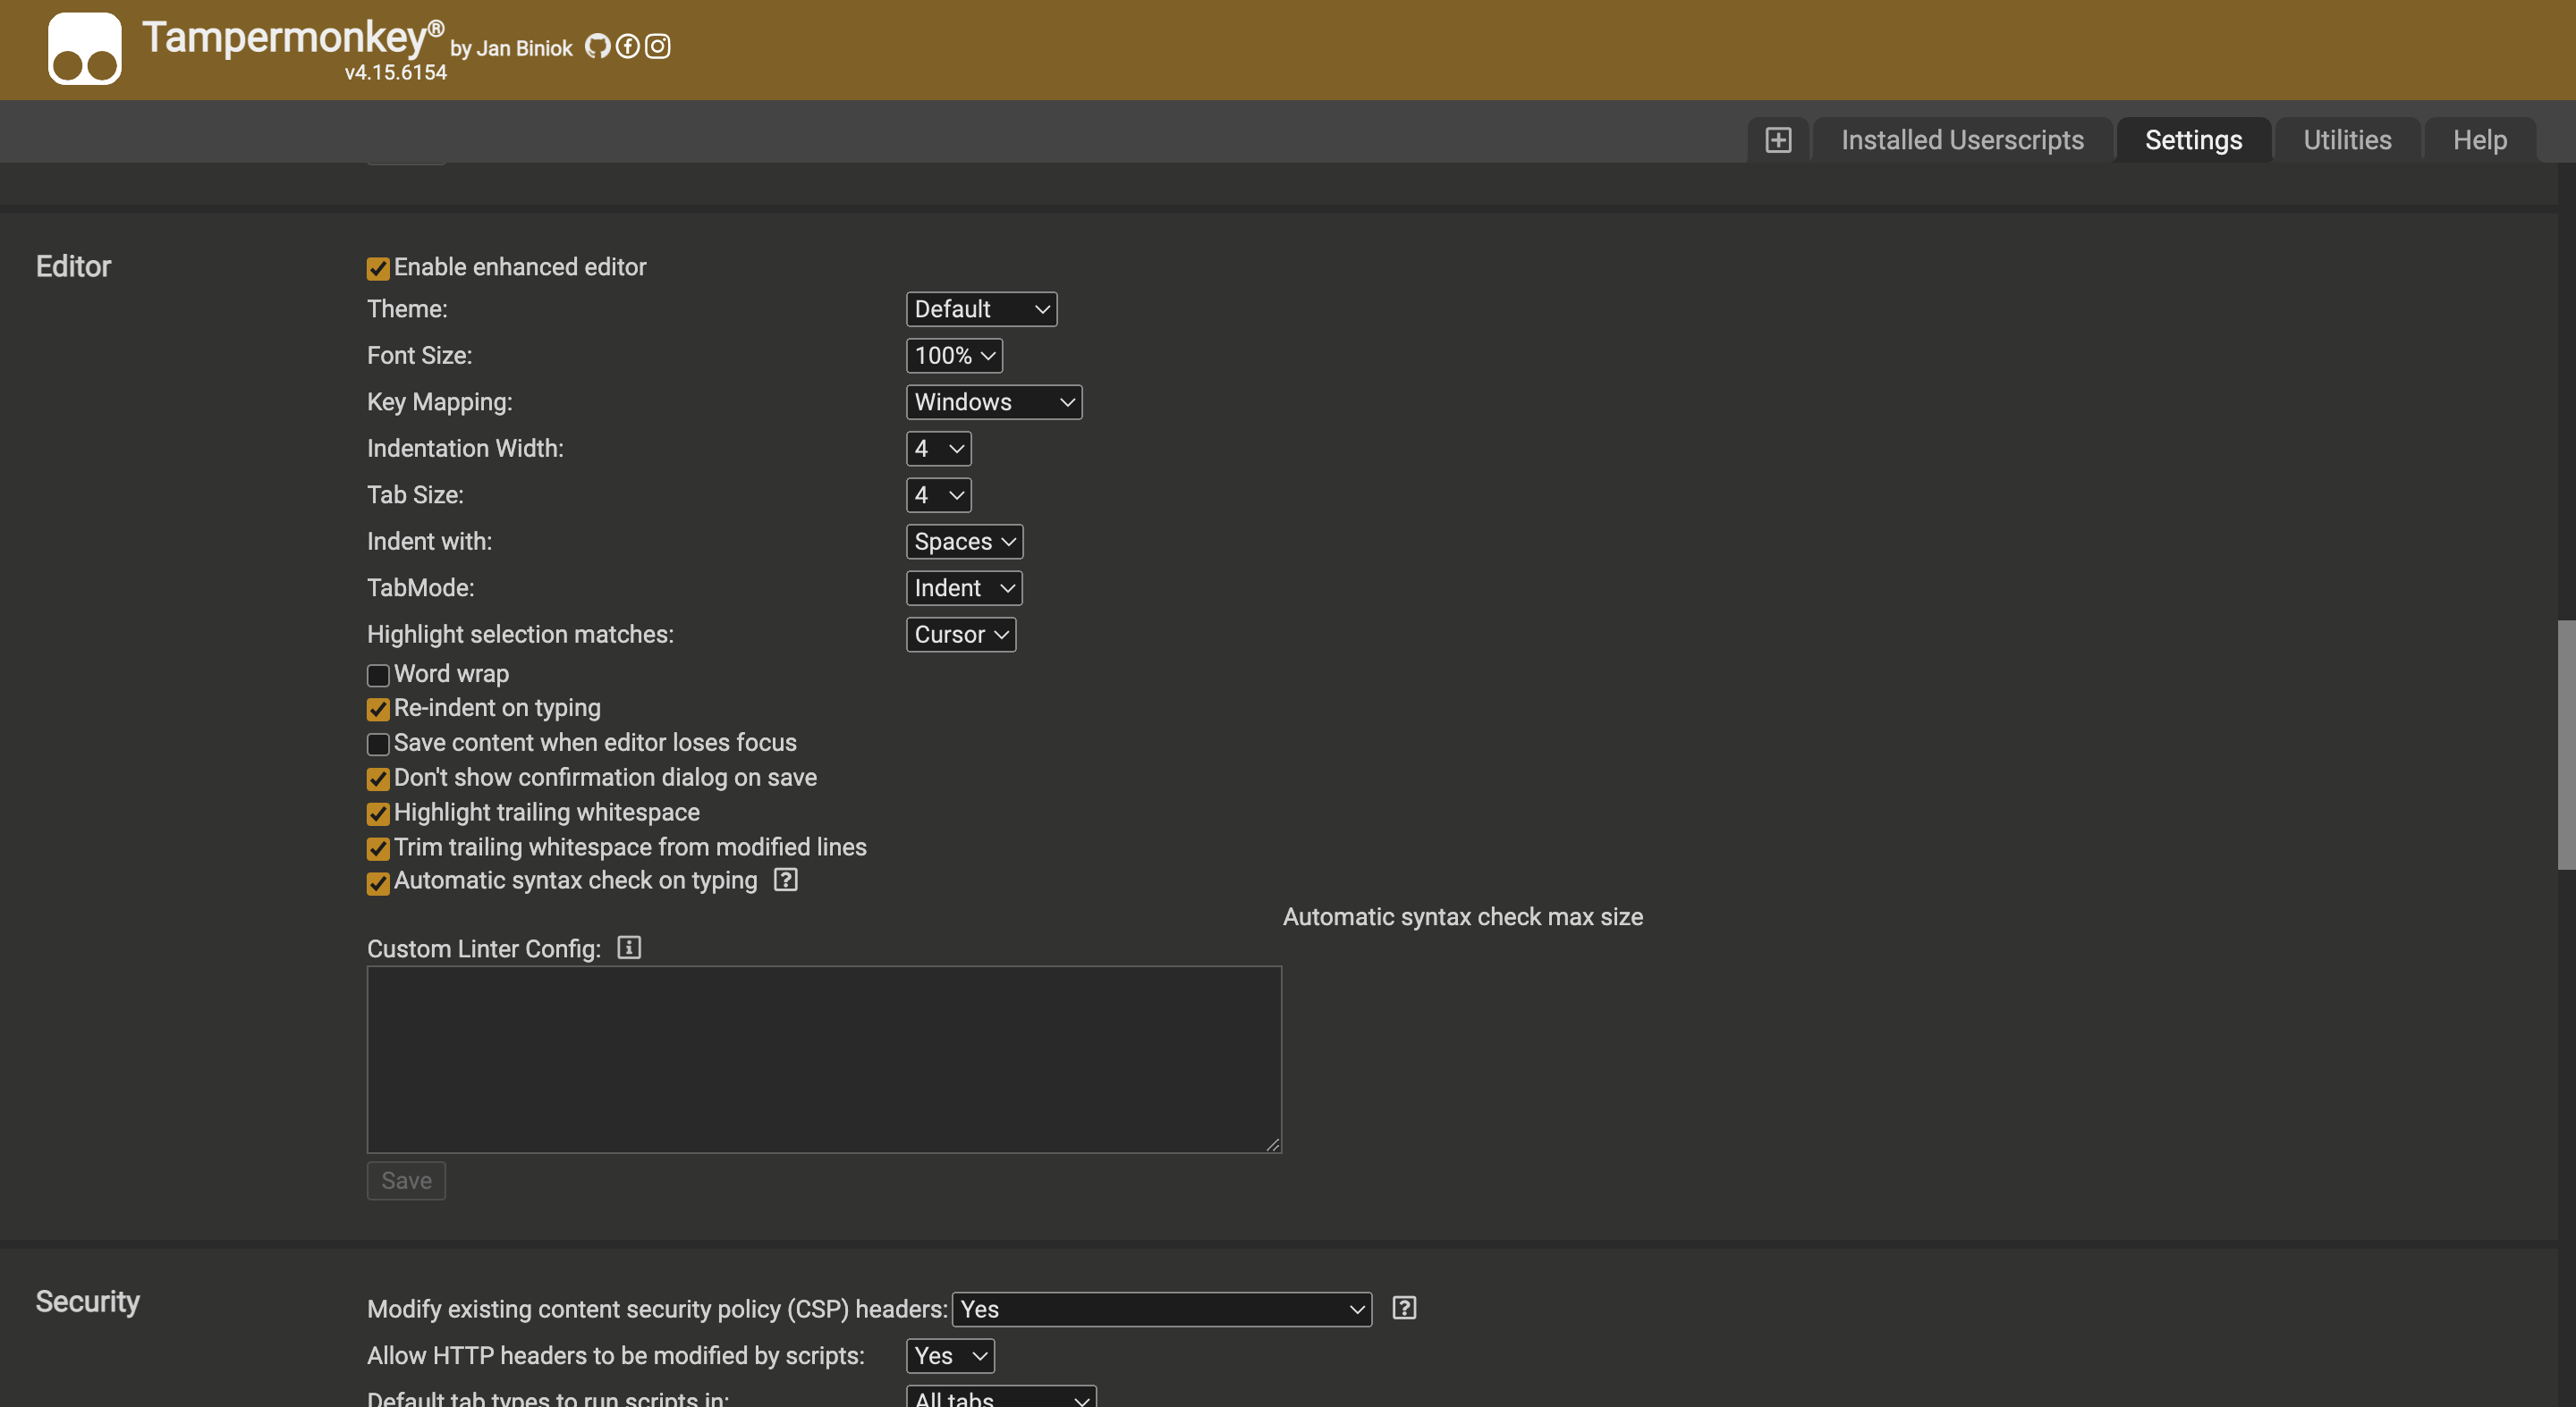Open Tampermonkey's Facebook page

point(627,46)
